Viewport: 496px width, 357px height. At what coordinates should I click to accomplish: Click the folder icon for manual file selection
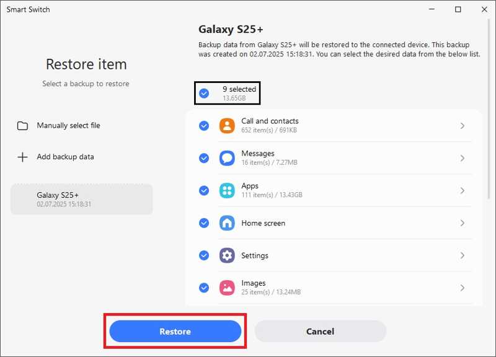pyautogui.click(x=22, y=126)
